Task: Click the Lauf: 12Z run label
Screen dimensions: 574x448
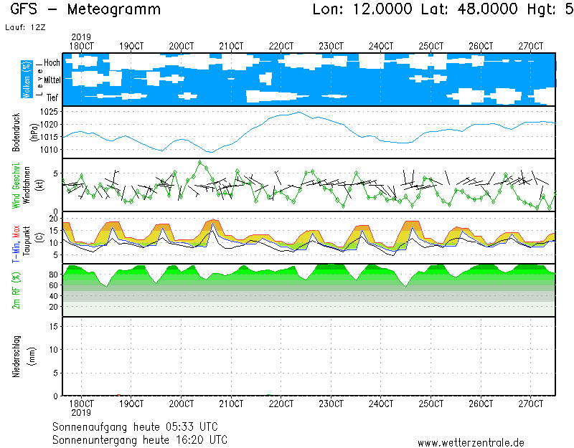Action: 24,28
